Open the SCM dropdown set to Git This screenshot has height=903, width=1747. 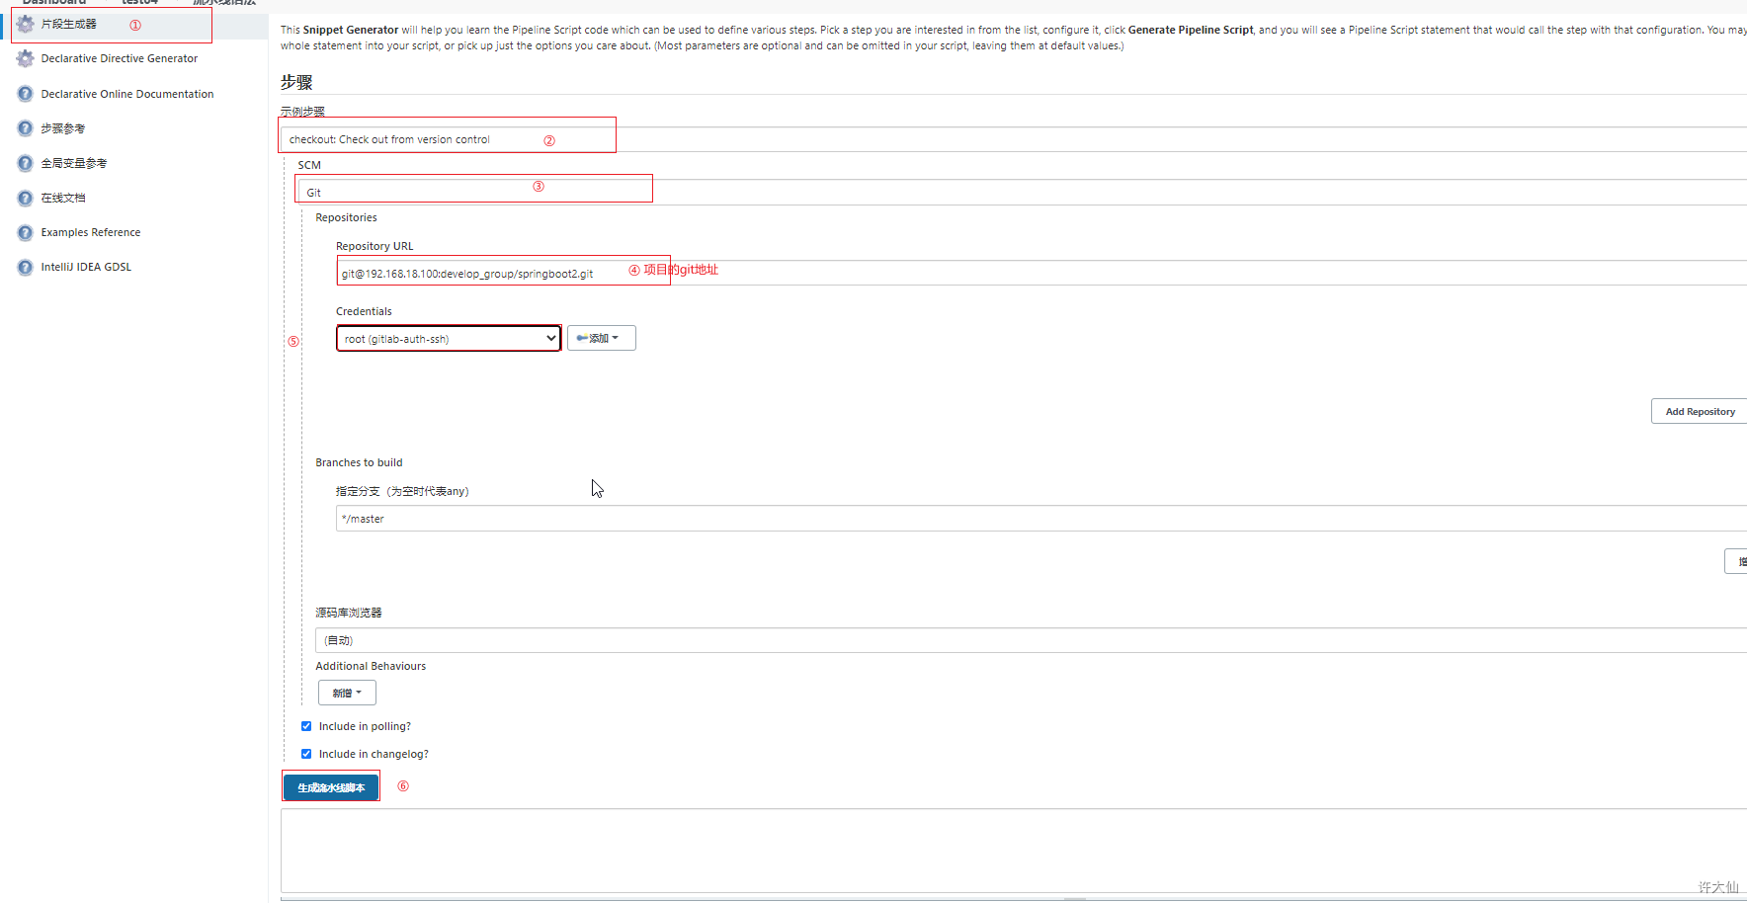tap(1023, 193)
